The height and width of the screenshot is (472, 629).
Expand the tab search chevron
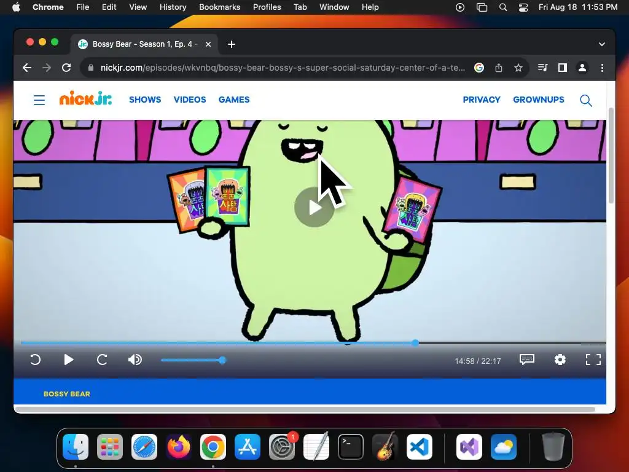click(x=602, y=44)
